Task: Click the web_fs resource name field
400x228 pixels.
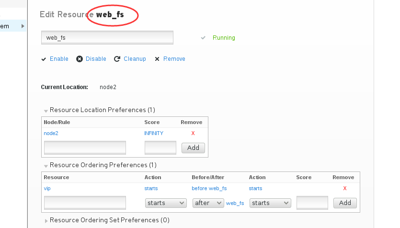Action: point(107,37)
